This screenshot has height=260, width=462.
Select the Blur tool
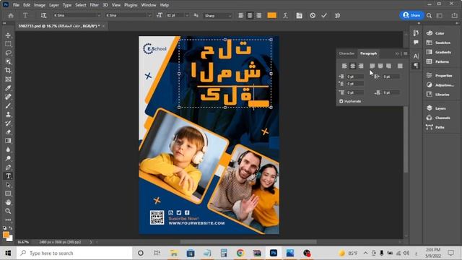[x=8, y=149]
